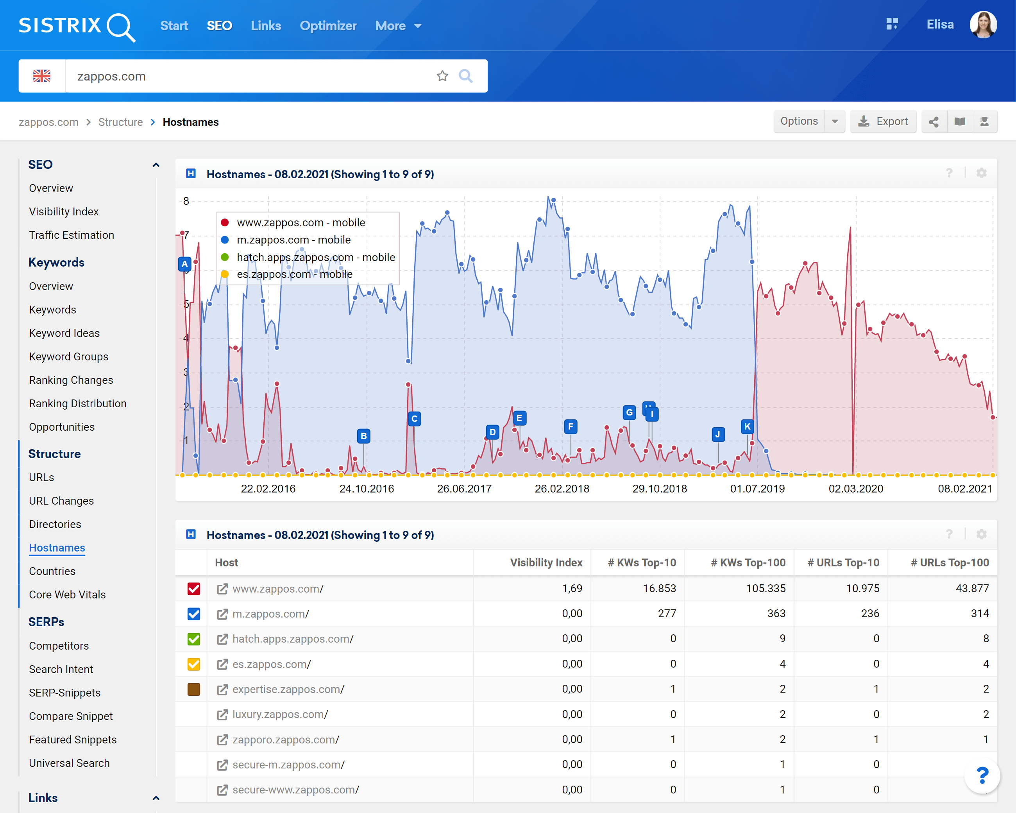Open secure-m.zappos.com external link icon
This screenshot has width=1016, height=813.
pos(222,765)
